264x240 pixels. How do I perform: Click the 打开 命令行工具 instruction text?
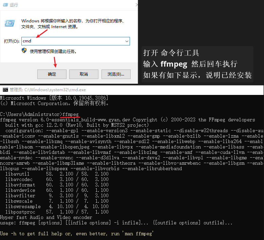click(x=171, y=53)
